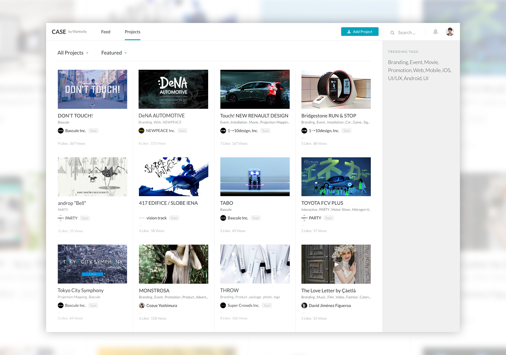Open Bridgestone RUN & STOP thumbnail
Screen dimensions: 506x355
[x=336, y=89]
